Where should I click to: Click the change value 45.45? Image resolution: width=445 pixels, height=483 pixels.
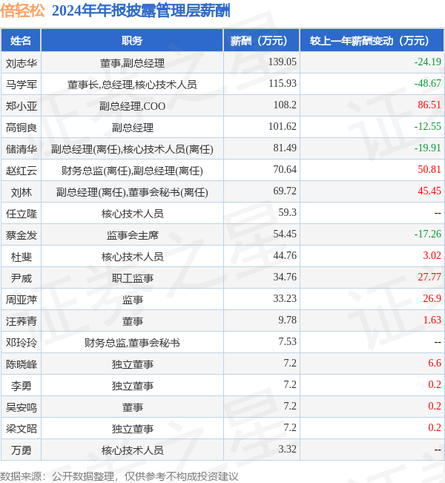pyautogui.click(x=429, y=191)
